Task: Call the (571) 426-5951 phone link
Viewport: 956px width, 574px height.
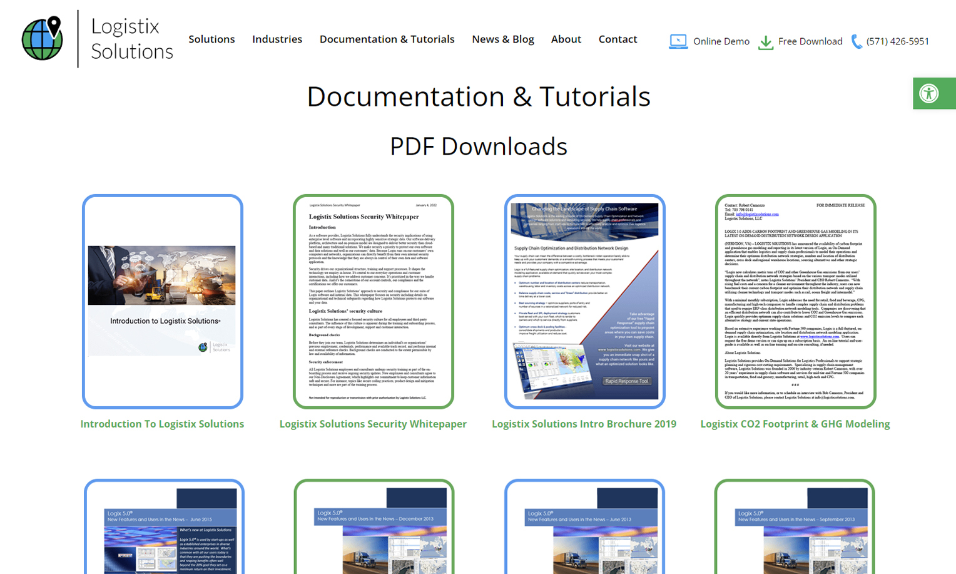Action: (897, 41)
